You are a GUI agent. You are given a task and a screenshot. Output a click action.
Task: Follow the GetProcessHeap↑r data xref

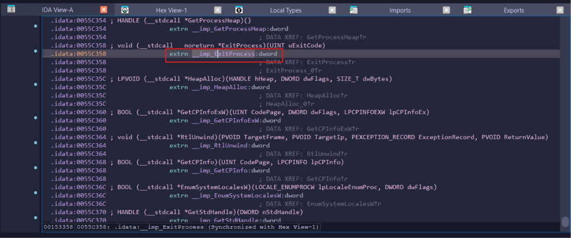coord(336,37)
